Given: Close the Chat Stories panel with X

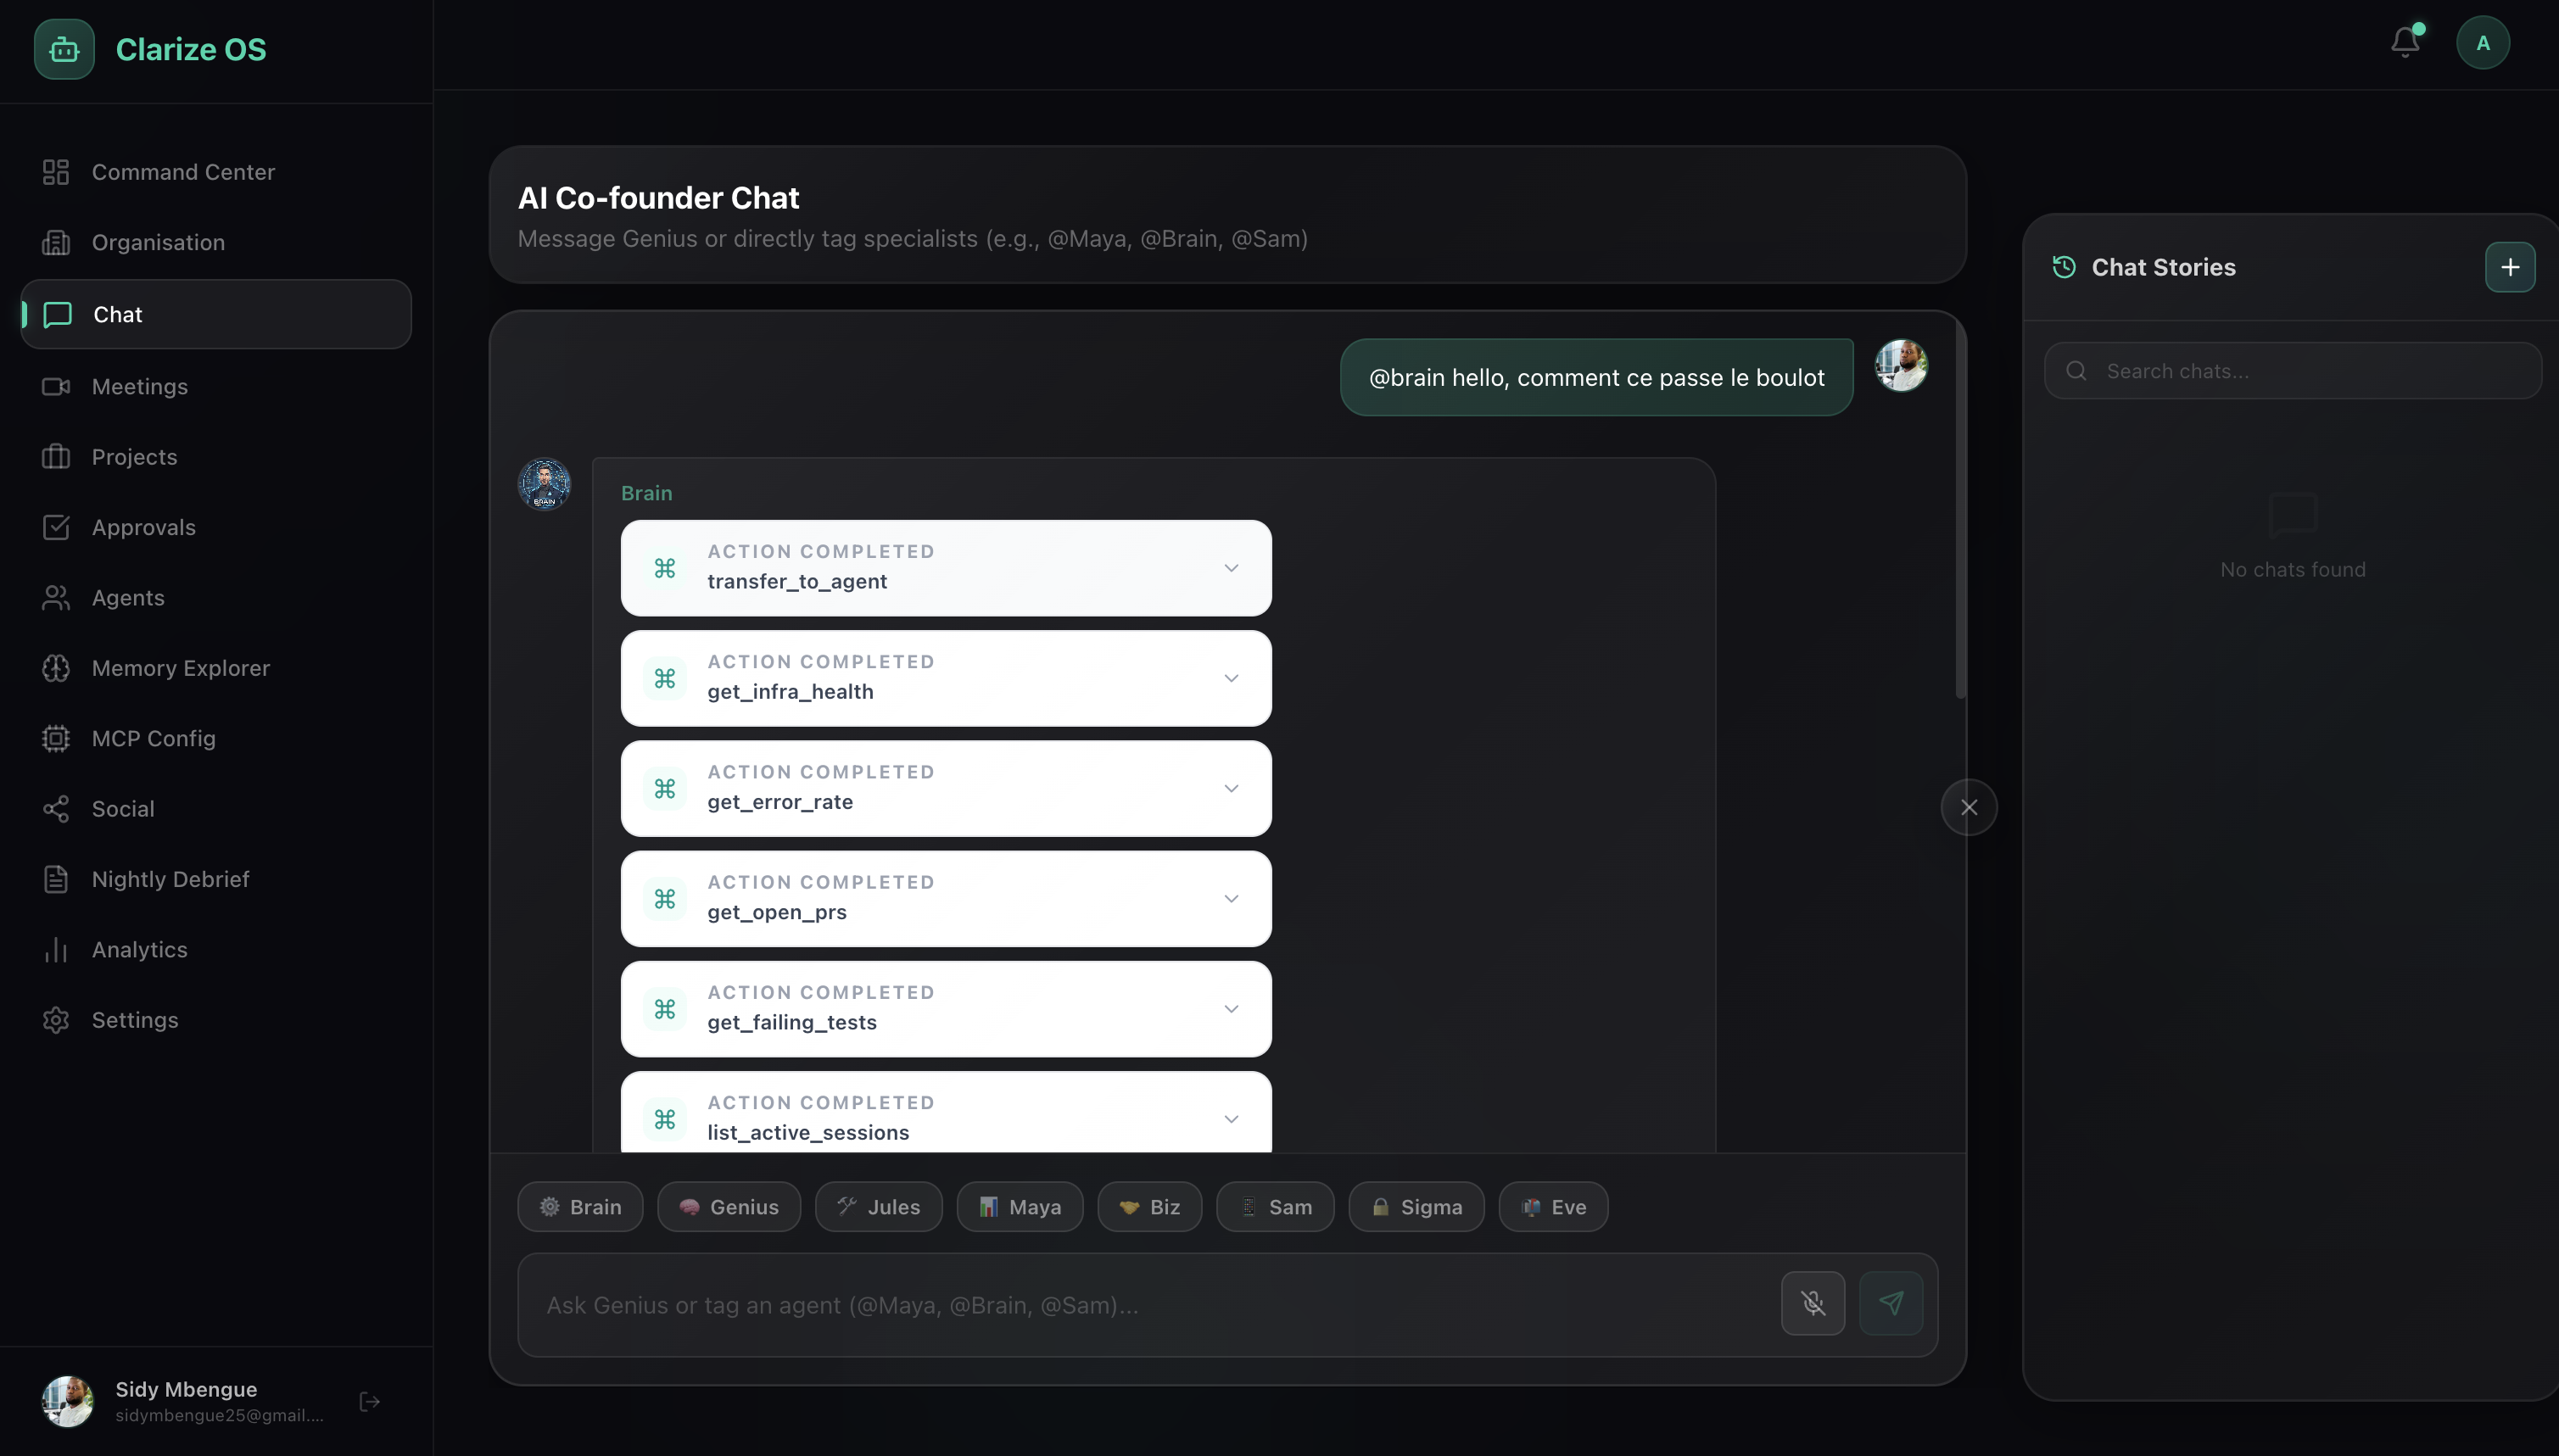Looking at the screenshot, I should point(1968,807).
